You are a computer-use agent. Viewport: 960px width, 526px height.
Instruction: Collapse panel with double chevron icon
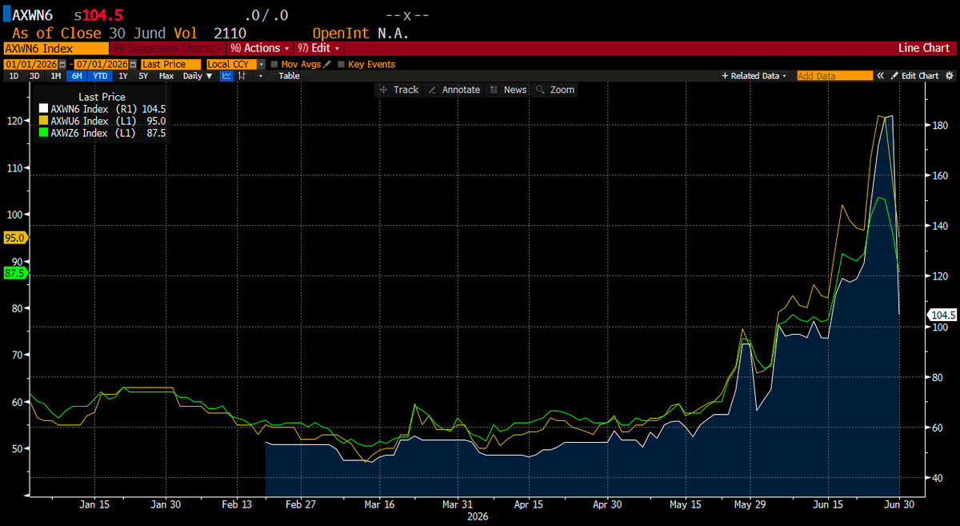[880, 76]
